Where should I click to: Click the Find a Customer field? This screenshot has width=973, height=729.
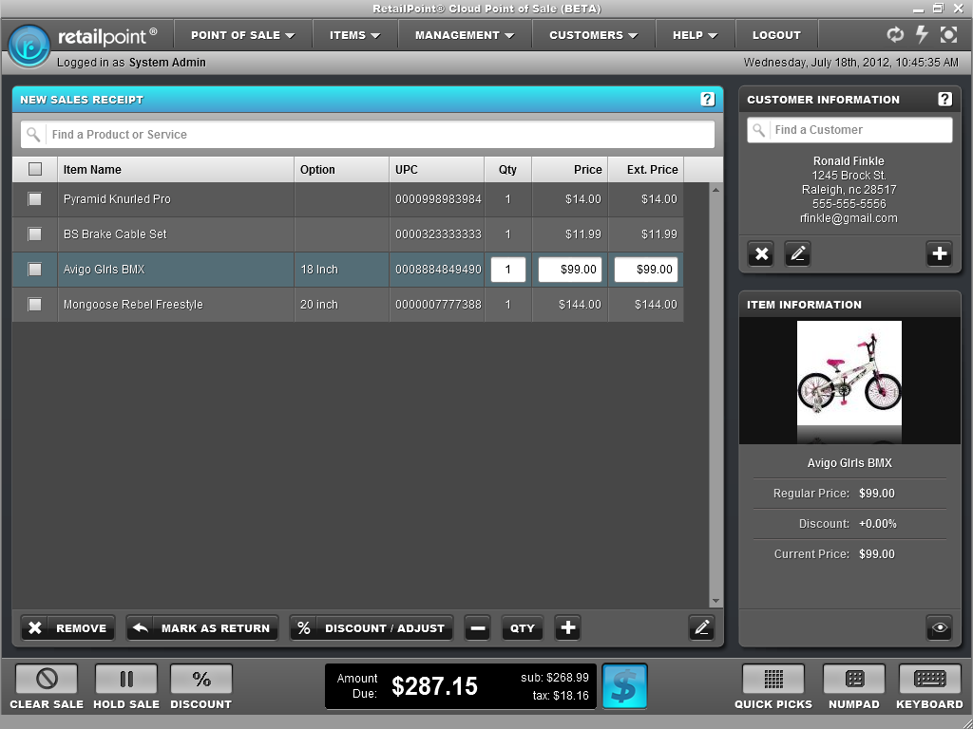(x=849, y=130)
